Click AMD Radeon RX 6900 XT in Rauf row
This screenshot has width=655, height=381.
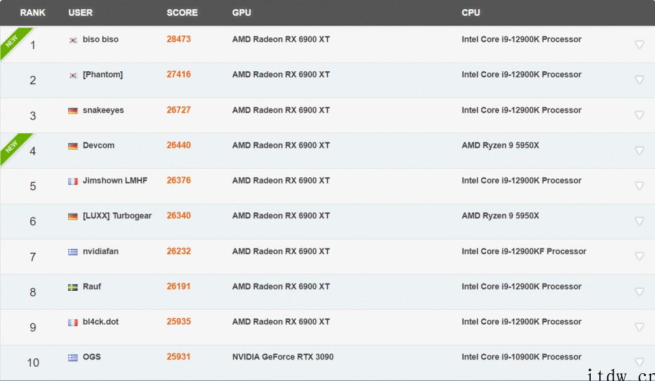281,286
